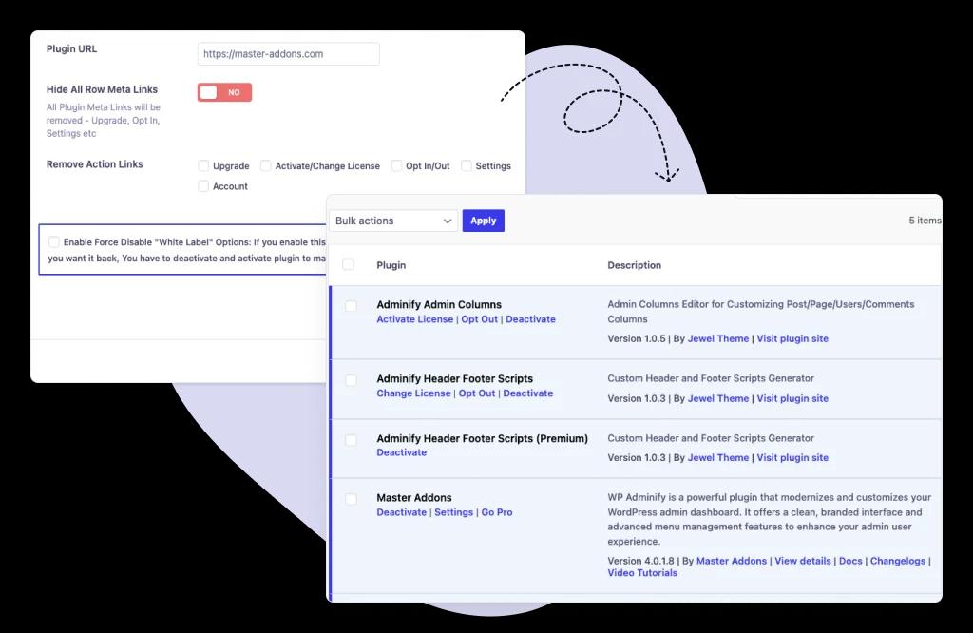Click the Remove Action Links label
The height and width of the screenshot is (633, 973).
click(x=94, y=163)
